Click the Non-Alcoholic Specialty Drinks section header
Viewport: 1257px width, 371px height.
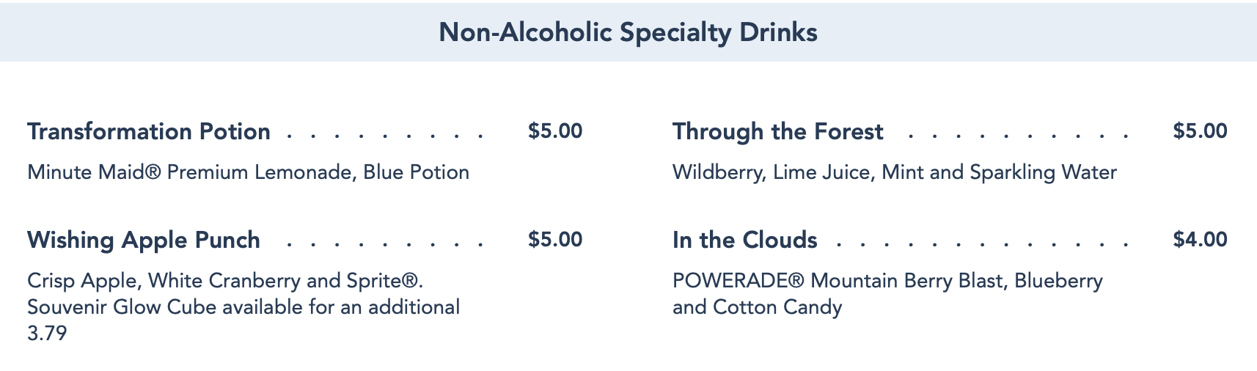[628, 33]
